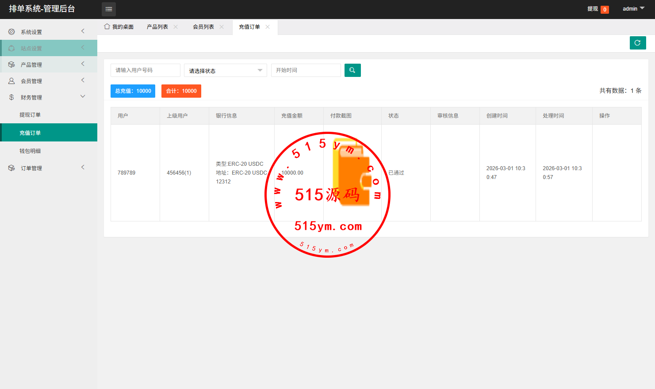The height and width of the screenshot is (389, 655).
Task: Click the 提现 notification badge
Action: tap(605, 10)
